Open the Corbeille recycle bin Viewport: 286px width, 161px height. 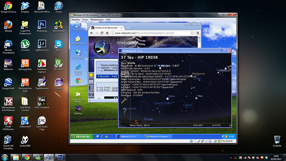tap(277, 141)
